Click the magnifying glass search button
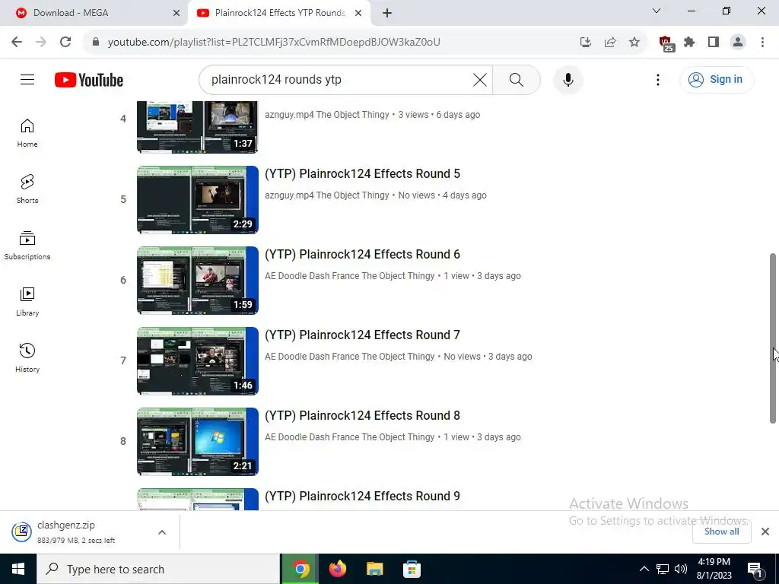The width and height of the screenshot is (779, 584). point(517,79)
